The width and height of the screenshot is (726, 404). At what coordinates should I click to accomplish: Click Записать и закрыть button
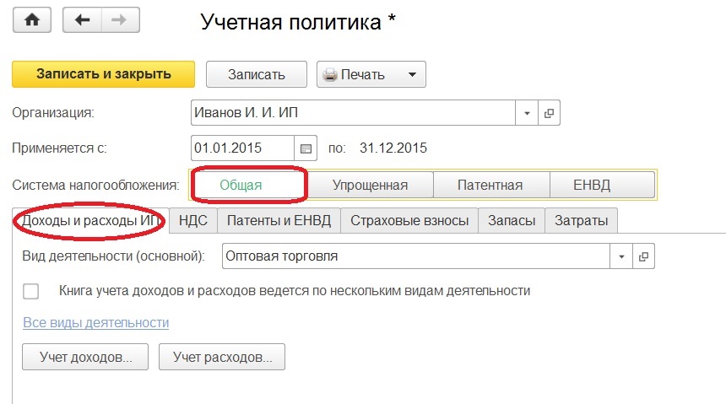[x=103, y=74]
